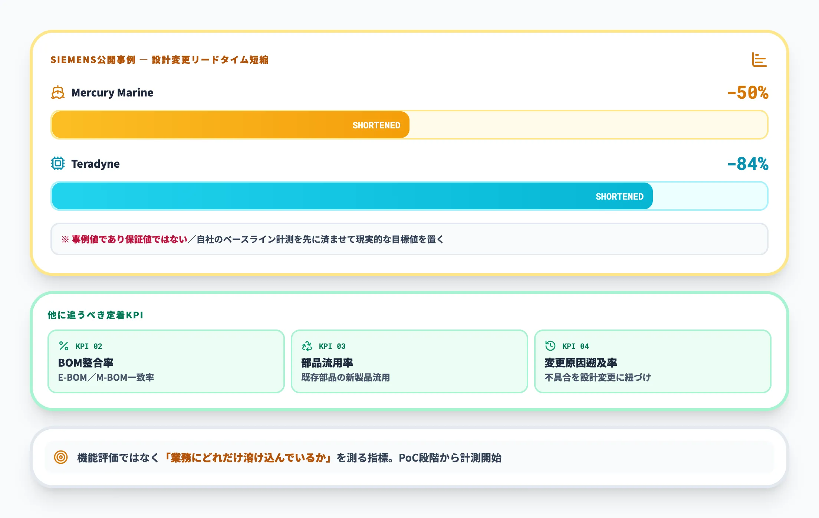Click the KPI 03 label

tap(332, 346)
